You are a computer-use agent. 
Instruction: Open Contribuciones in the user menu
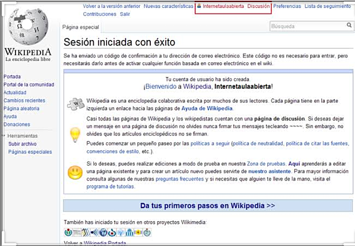99,14
